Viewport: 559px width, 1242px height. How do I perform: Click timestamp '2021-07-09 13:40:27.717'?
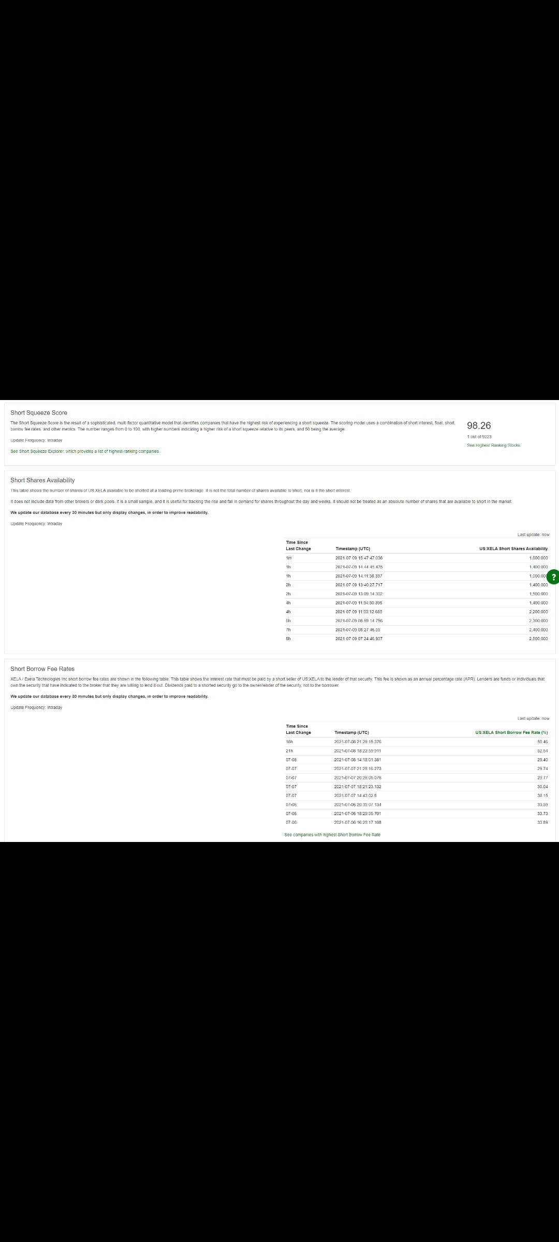click(359, 585)
